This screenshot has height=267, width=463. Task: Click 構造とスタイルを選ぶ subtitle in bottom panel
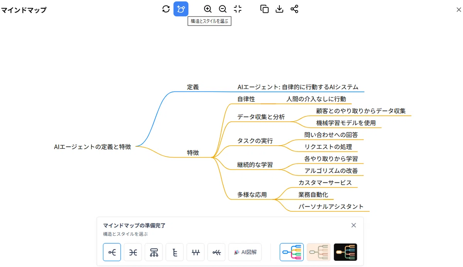125,234
